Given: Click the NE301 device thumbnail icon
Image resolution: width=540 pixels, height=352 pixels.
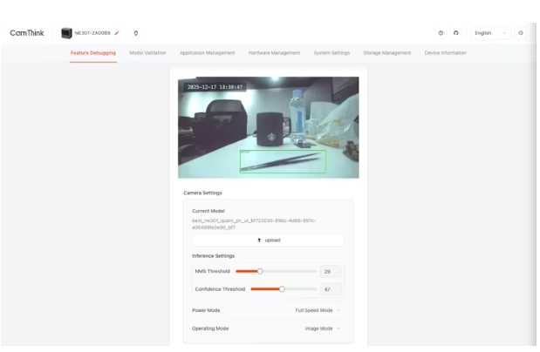Looking at the screenshot, I should pyautogui.click(x=66, y=33).
